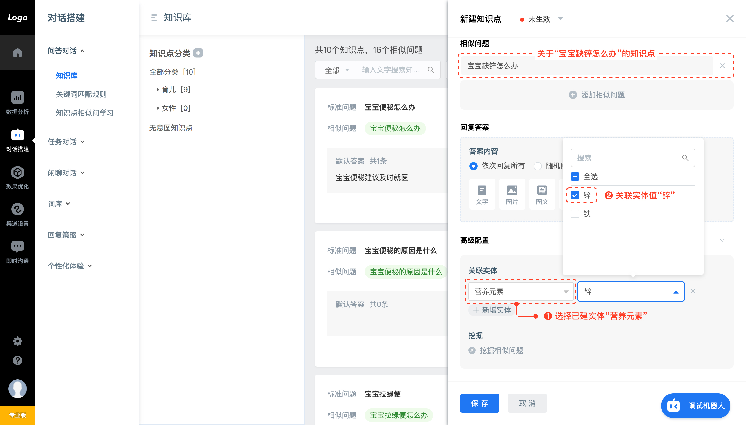This screenshot has height=425, width=746.
Task: Toggle the 锌 checkbox in entity list
Action: click(x=575, y=196)
